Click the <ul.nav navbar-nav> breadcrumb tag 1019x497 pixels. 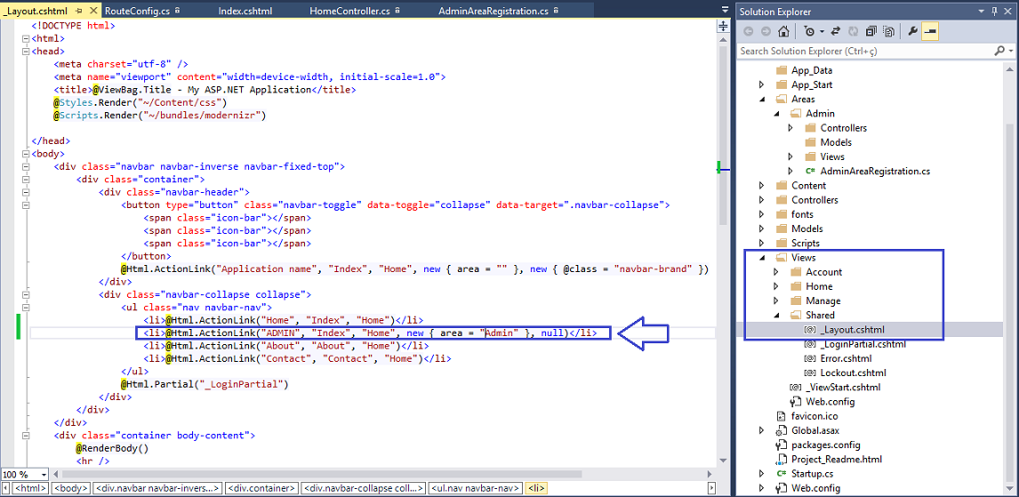coord(475,488)
